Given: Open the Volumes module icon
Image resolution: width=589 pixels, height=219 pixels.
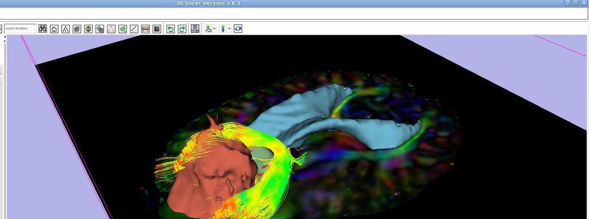Looking at the screenshot, I should tap(77, 29).
